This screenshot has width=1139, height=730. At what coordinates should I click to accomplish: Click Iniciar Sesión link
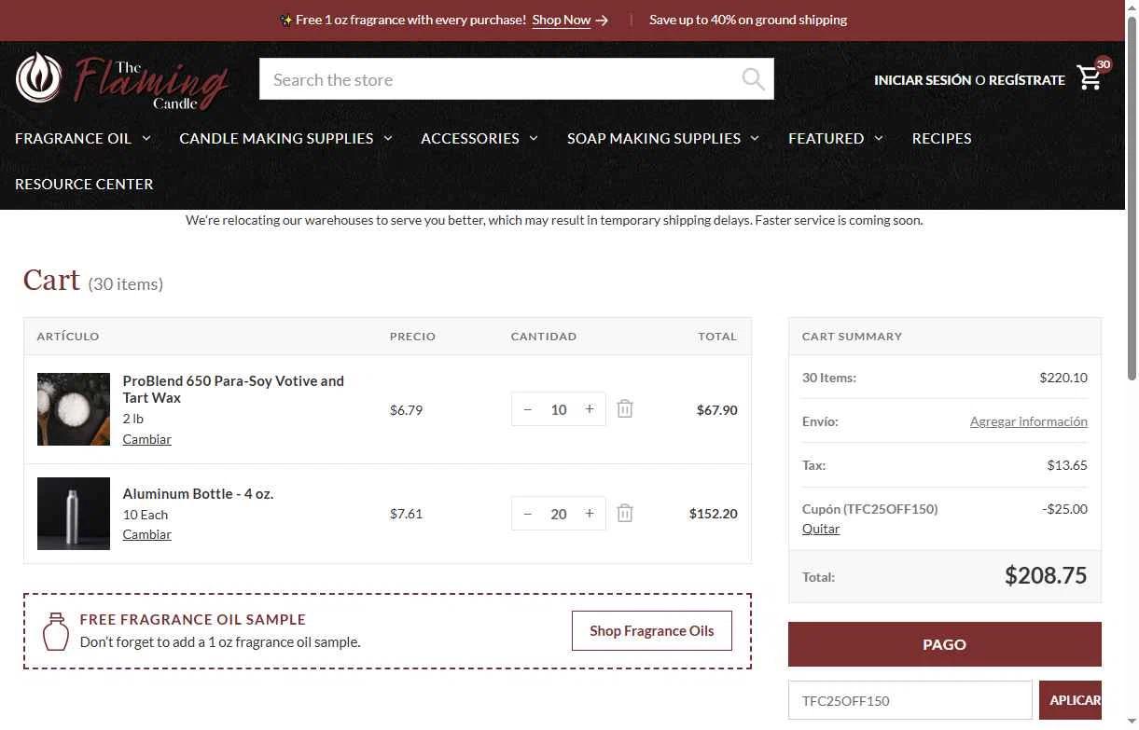pyautogui.click(x=923, y=80)
